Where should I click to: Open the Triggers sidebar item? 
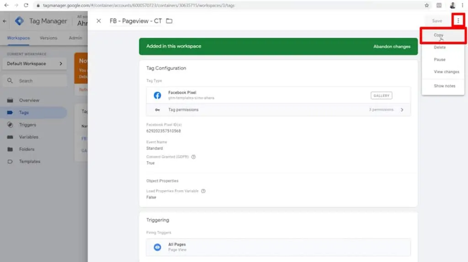tap(34, 125)
